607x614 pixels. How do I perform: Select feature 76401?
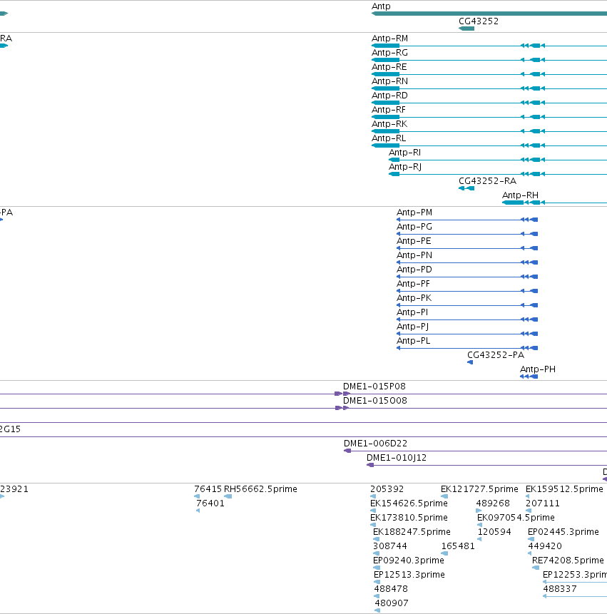[210, 503]
